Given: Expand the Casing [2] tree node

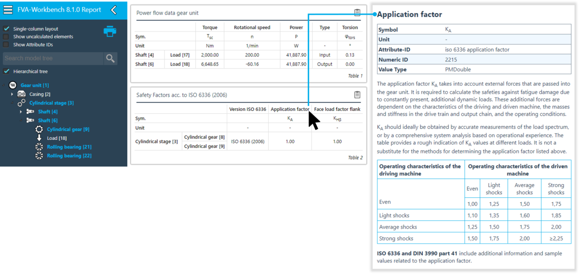Looking at the screenshot, I should (x=13, y=94).
